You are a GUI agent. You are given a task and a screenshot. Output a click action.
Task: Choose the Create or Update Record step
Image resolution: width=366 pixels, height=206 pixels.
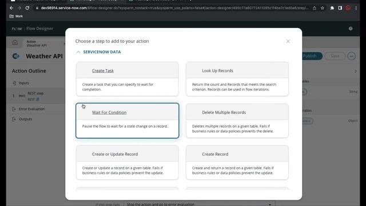pyautogui.click(x=127, y=163)
